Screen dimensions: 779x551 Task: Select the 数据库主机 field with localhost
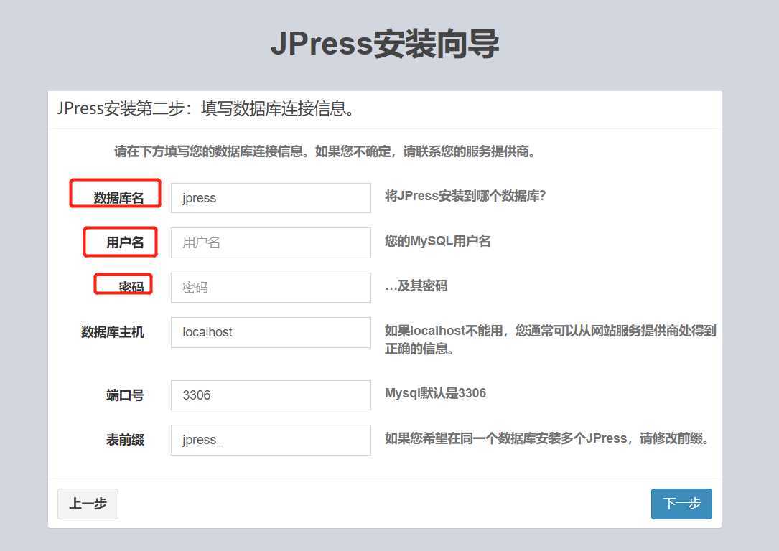(x=271, y=332)
